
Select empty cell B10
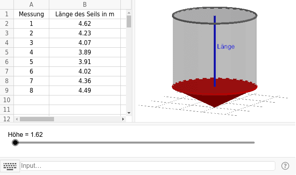tap(85, 100)
